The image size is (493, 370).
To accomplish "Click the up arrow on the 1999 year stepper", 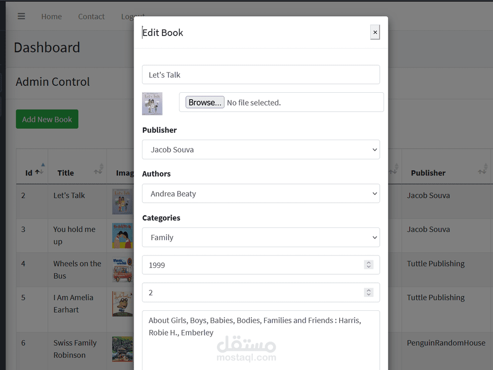I will (369, 262).
